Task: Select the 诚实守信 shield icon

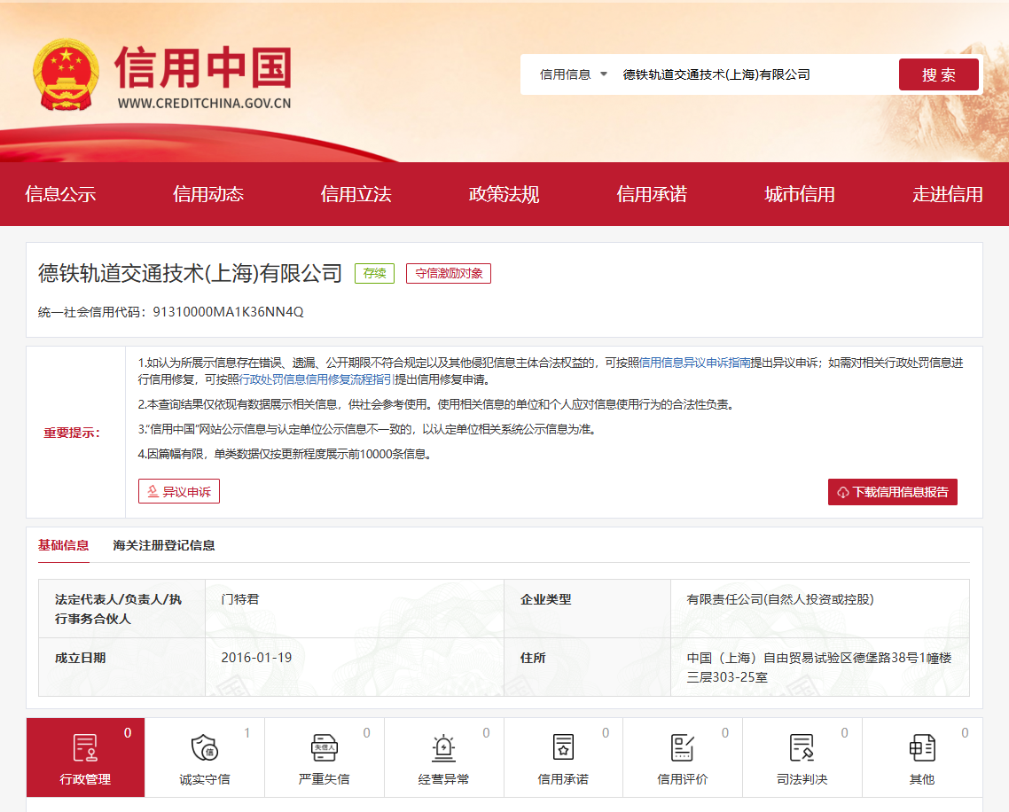Action: coord(204,748)
